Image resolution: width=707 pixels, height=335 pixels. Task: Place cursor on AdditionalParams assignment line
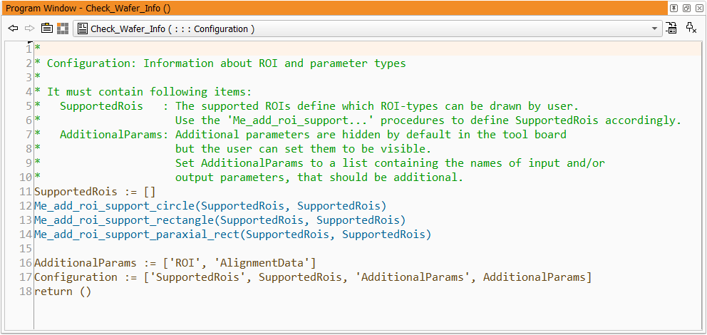pos(175,263)
